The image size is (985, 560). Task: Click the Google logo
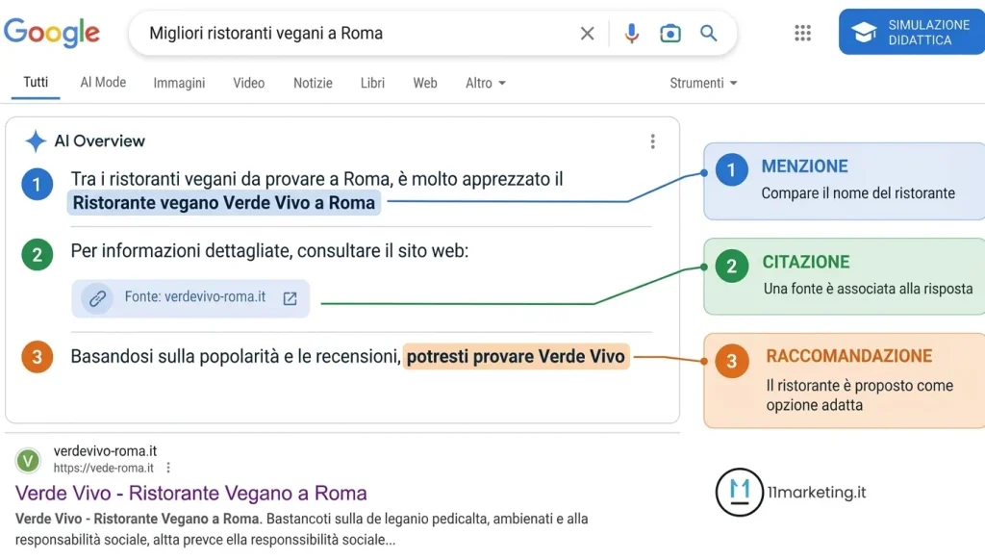(52, 33)
